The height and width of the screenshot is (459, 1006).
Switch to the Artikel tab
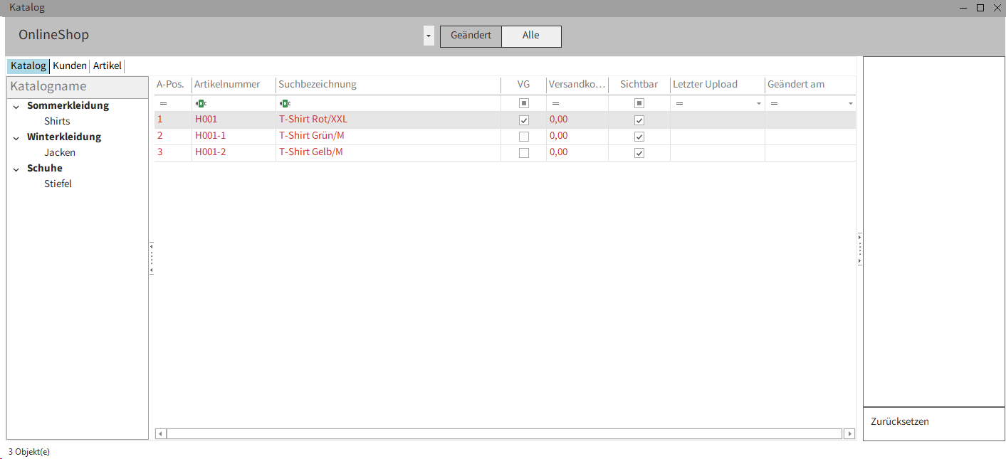click(x=108, y=66)
